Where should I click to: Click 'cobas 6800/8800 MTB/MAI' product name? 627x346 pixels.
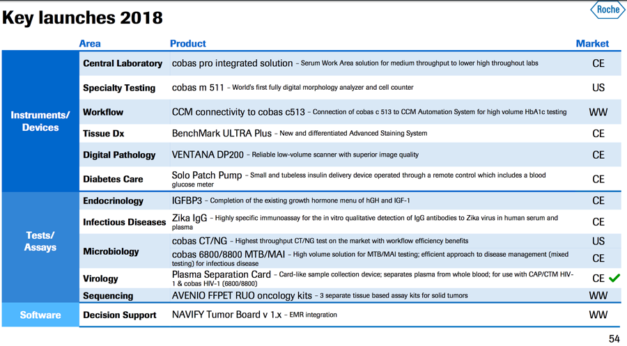click(229, 255)
